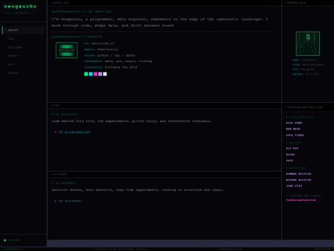Click the year range in the status bar
The height and width of the screenshot is (251, 334).
[x=322, y=249]
